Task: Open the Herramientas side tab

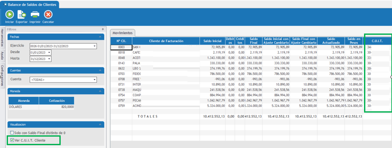Action: [x=2, y=38]
